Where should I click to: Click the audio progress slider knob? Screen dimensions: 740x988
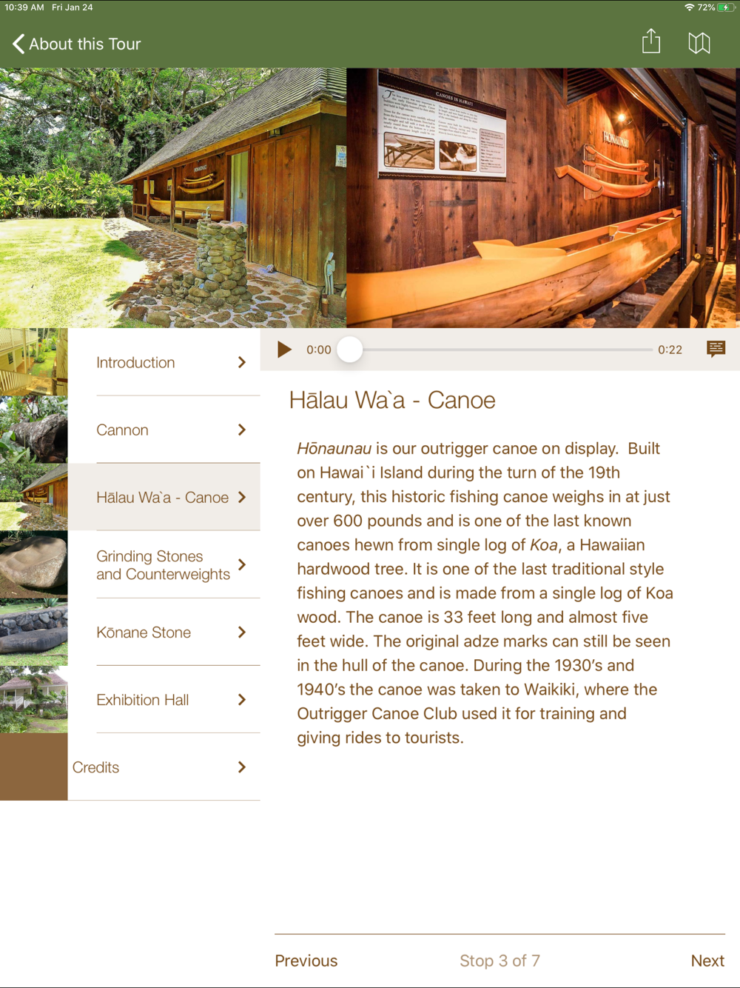(350, 350)
